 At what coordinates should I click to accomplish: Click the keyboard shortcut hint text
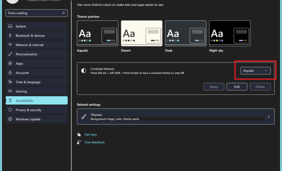137,73
